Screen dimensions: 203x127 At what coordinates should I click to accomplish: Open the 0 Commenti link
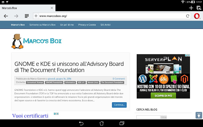pyautogui.click(x=119, y=79)
